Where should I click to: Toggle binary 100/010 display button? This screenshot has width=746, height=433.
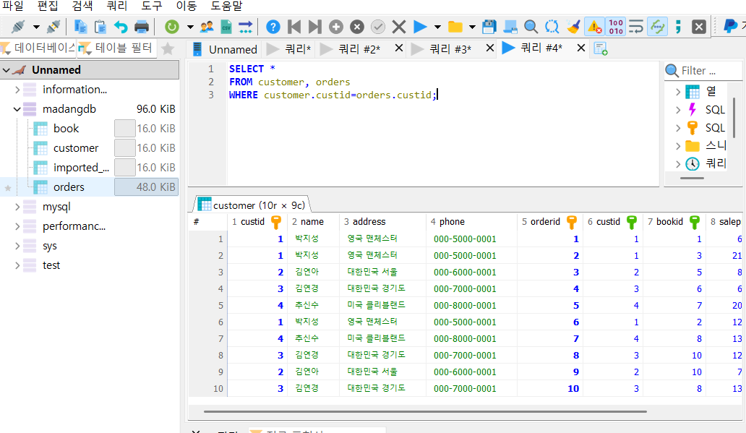[616, 27]
